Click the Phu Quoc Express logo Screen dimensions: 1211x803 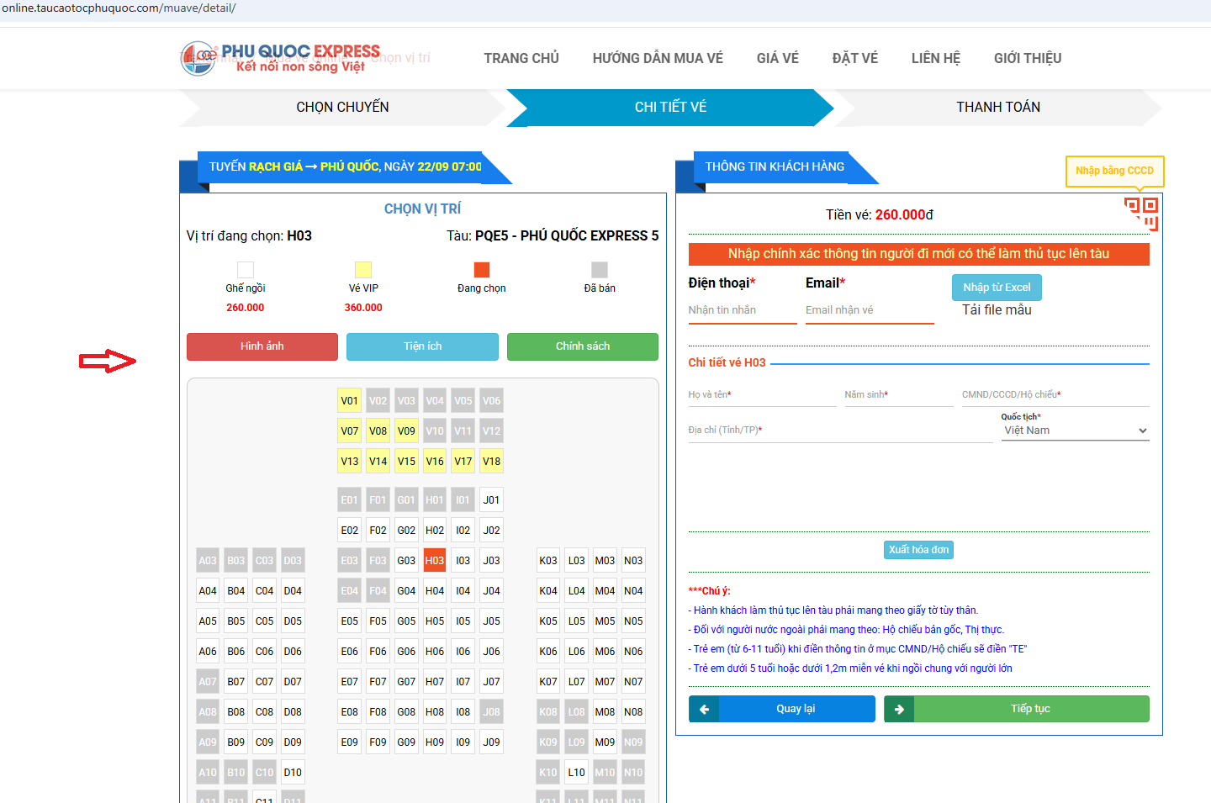pyautogui.click(x=280, y=58)
